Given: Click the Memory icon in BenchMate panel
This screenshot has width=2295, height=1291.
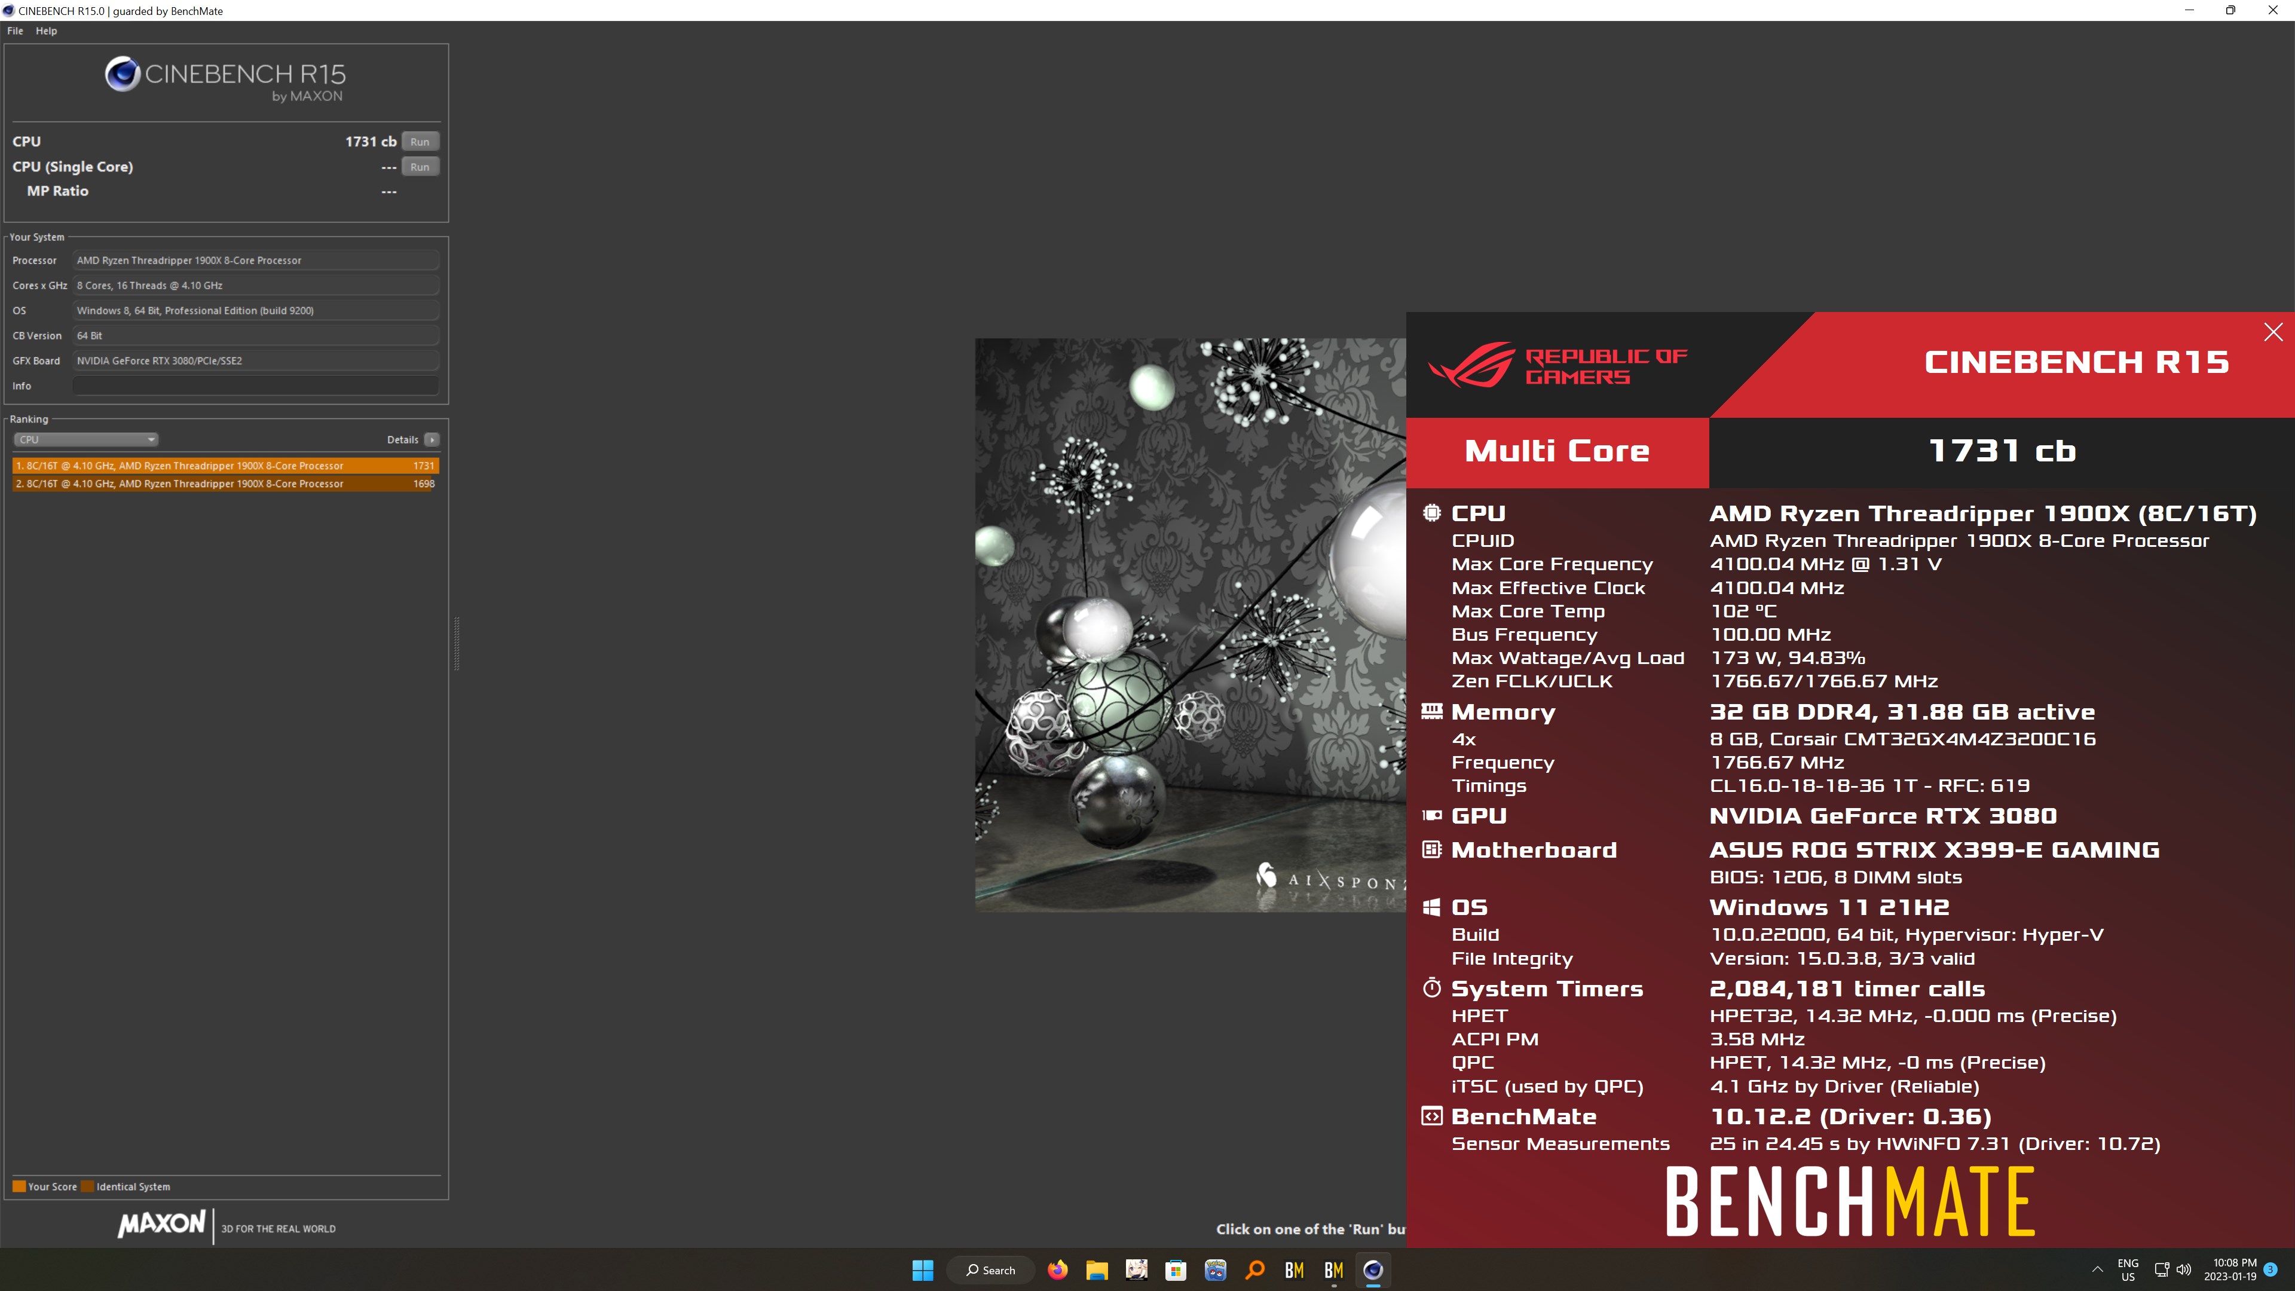Looking at the screenshot, I should tap(1431, 711).
